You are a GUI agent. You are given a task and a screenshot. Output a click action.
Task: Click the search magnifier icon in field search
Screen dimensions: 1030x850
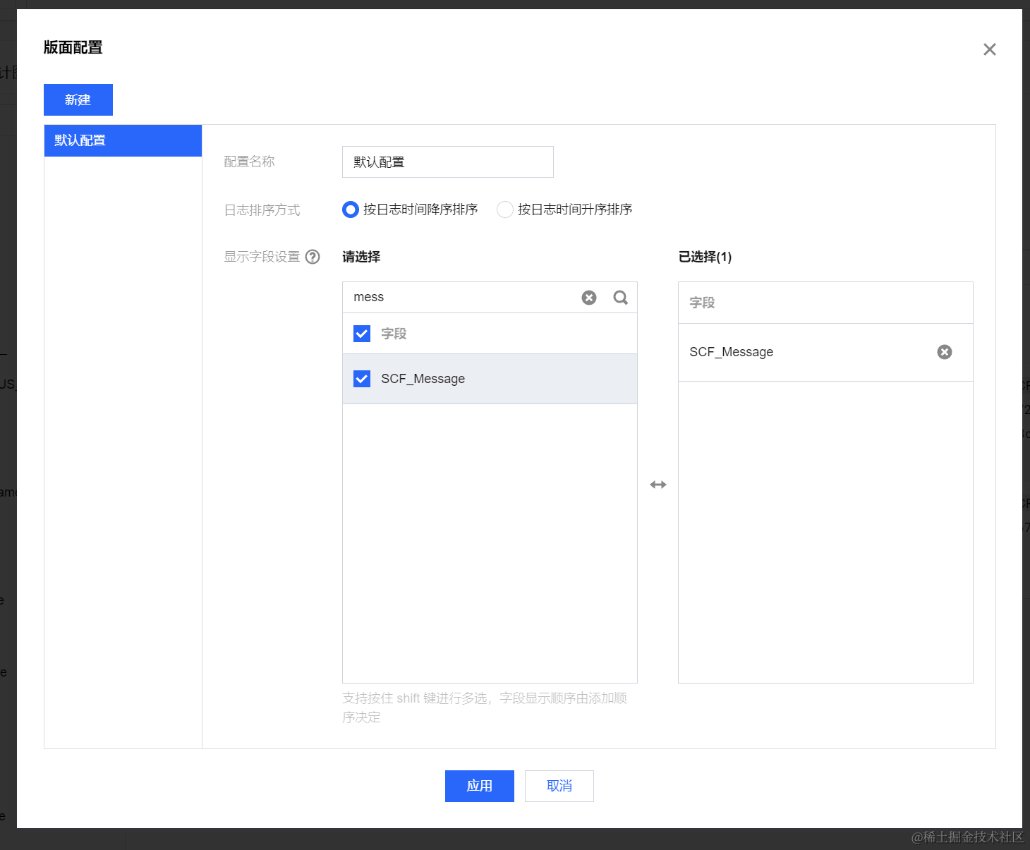pyautogui.click(x=620, y=298)
